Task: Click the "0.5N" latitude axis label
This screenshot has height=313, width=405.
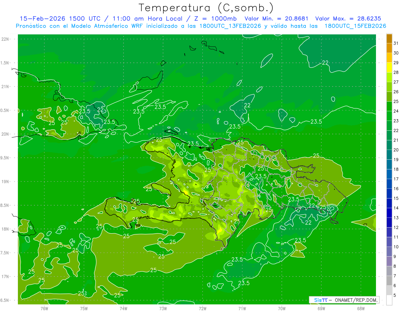Action: coord(5,110)
